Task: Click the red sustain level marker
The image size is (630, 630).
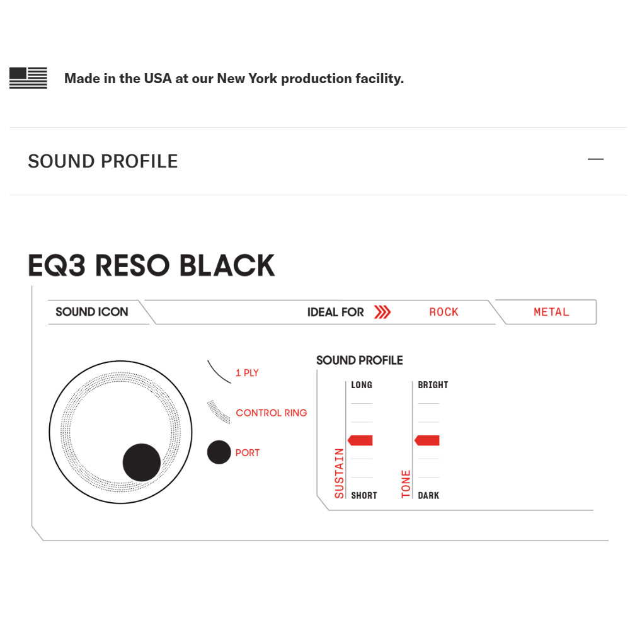Action: click(x=360, y=440)
